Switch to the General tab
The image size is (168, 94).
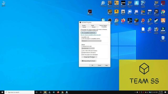pyautogui.click(x=84, y=27)
